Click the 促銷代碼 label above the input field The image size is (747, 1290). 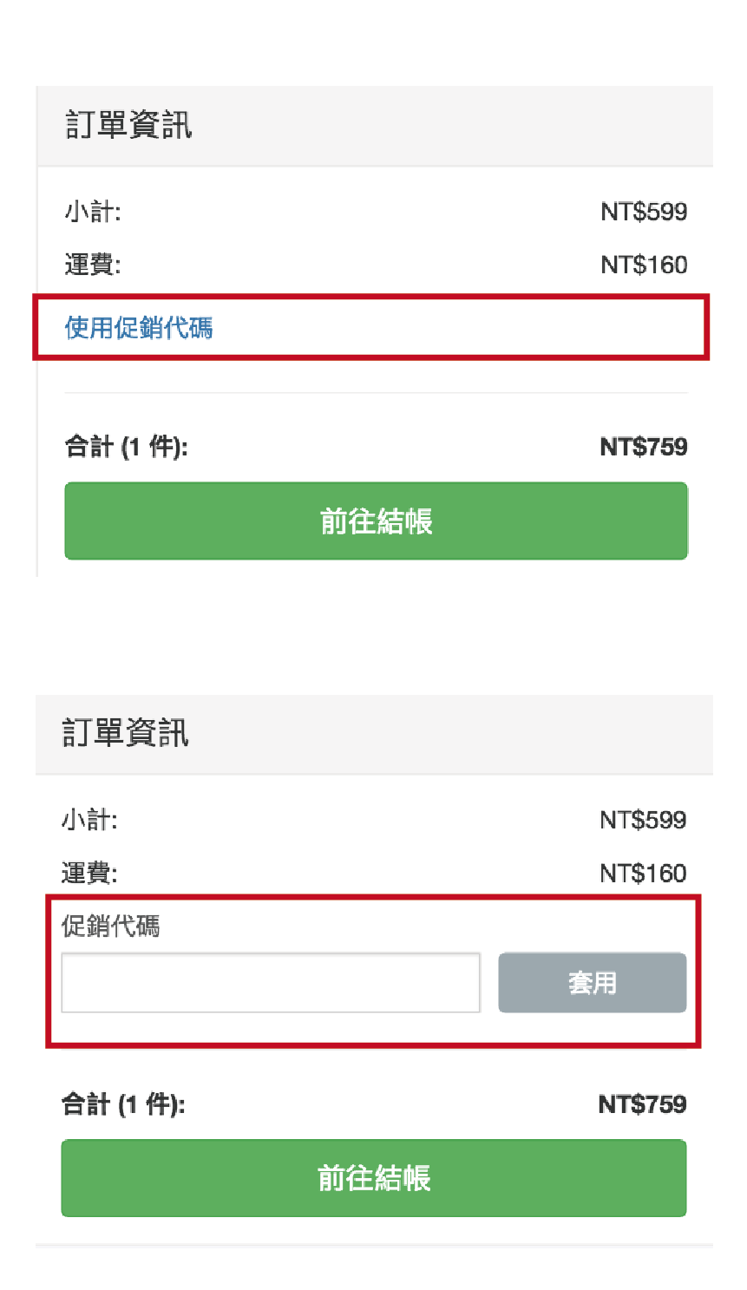[x=110, y=927]
